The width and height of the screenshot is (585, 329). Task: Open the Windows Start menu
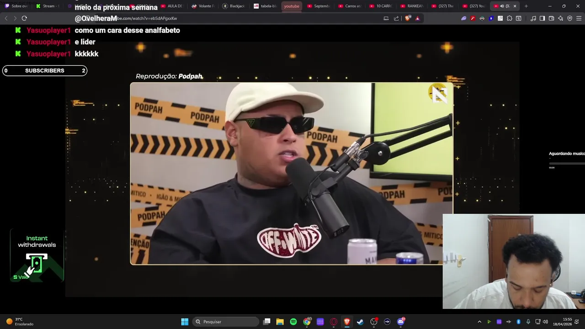[x=185, y=322]
